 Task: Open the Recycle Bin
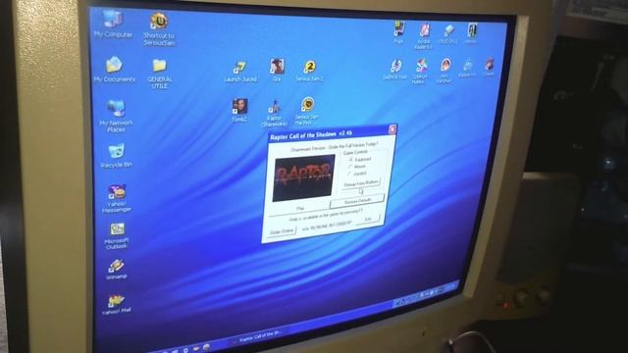tap(116, 157)
